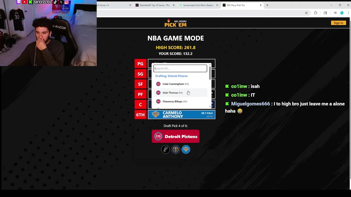
Task: Click the TikTok icon in stream overlay
Action: (55, 2)
